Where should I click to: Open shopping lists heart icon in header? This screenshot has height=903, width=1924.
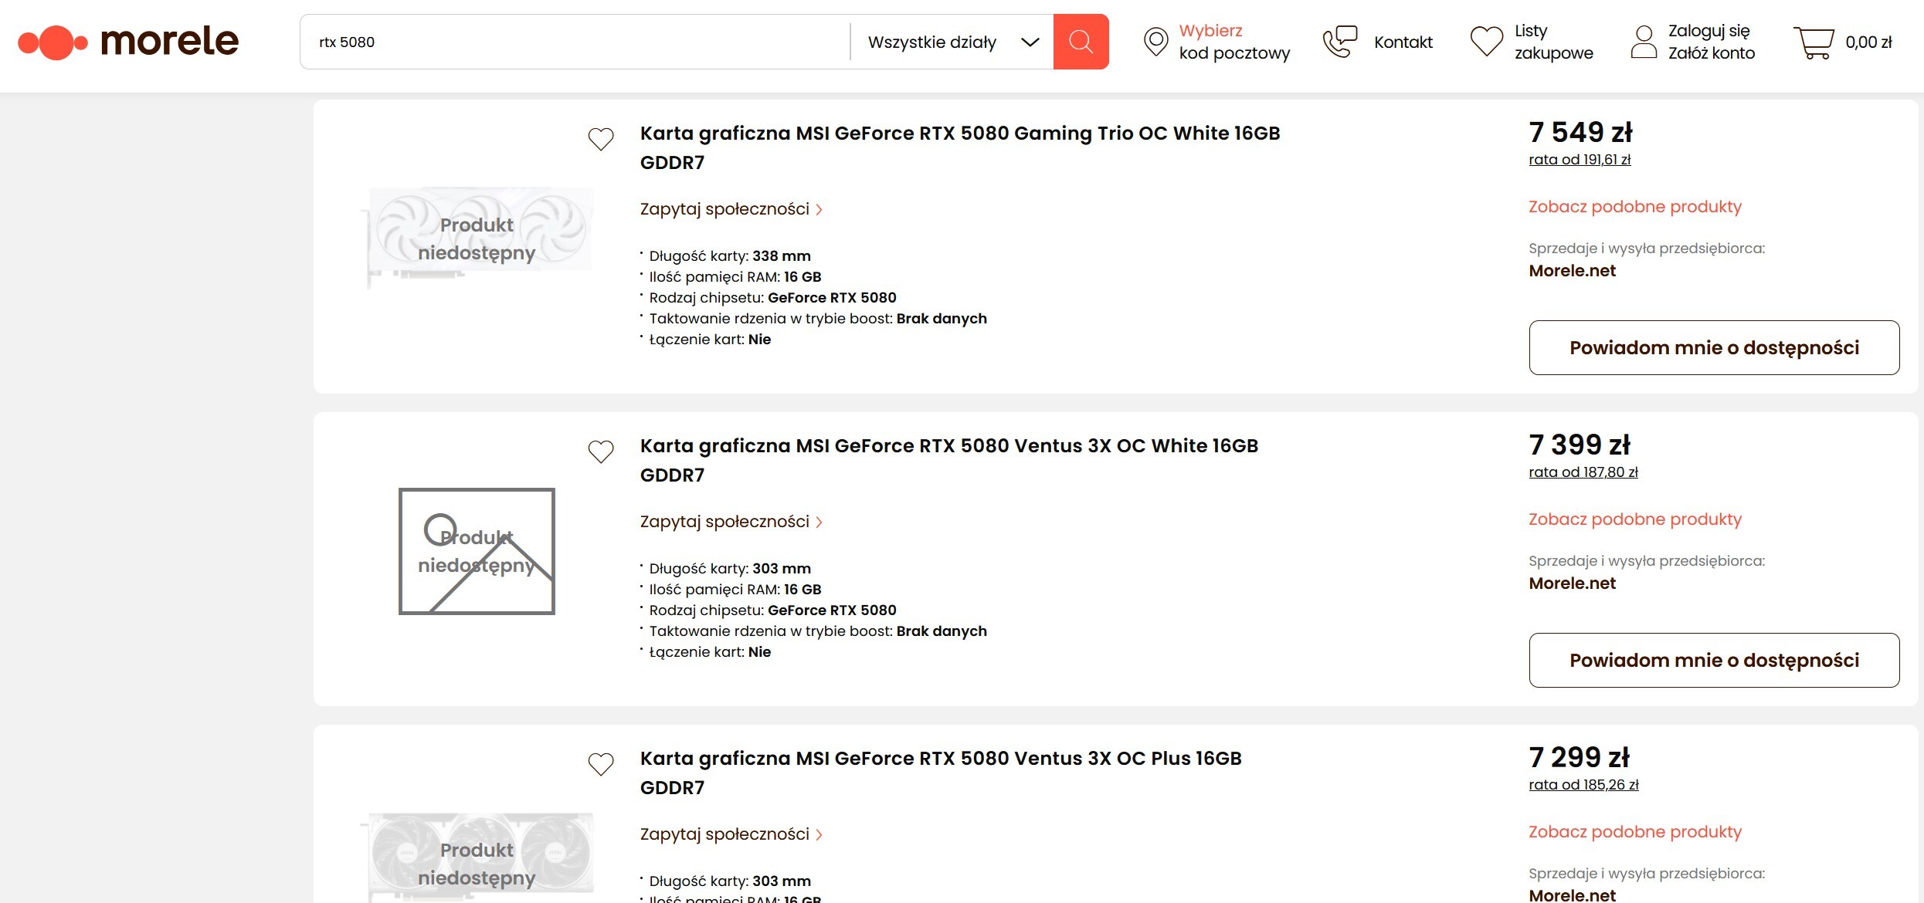(x=1486, y=42)
